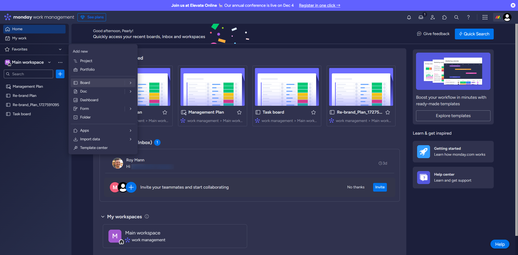
Task: Open the products switcher grid icon
Action: coord(485,17)
